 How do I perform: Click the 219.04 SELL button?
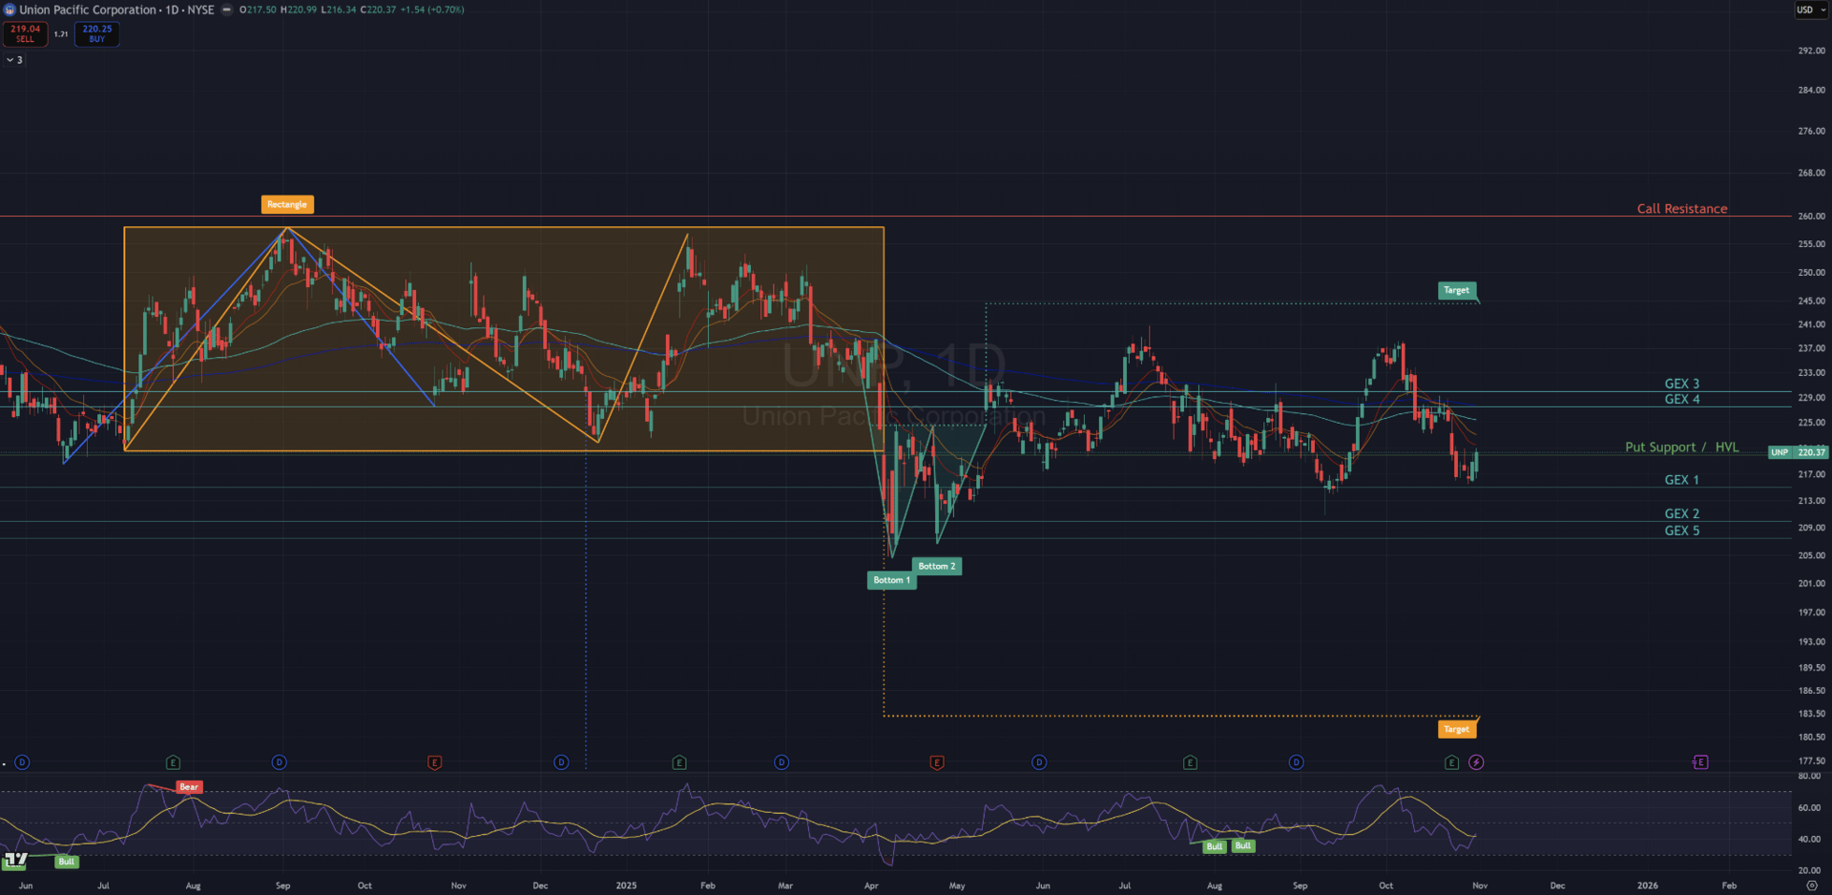25,33
